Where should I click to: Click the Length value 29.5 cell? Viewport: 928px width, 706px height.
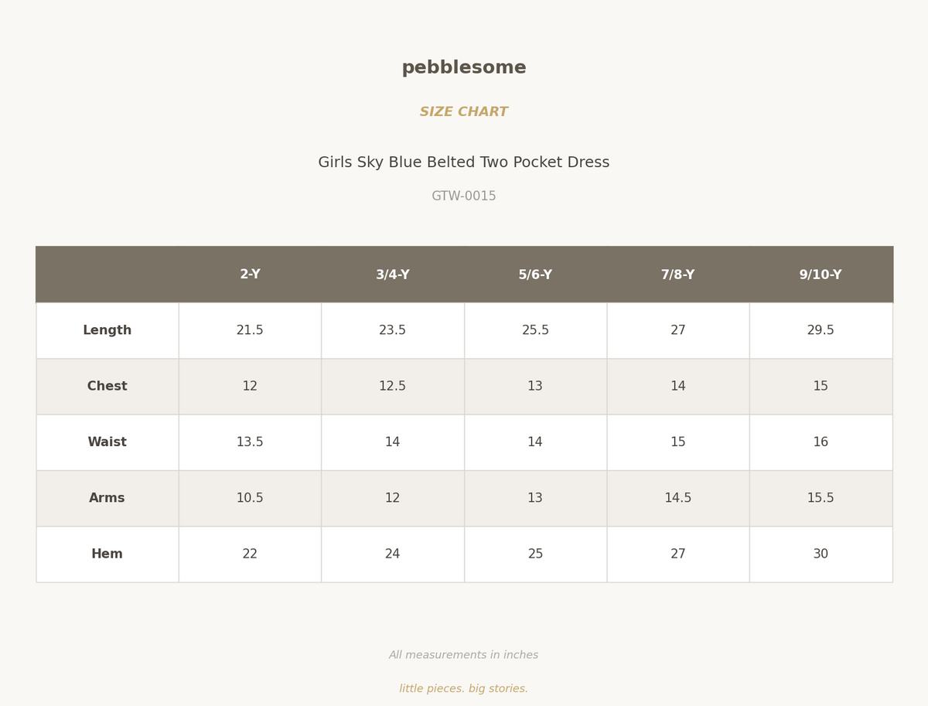tap(821, 330)
